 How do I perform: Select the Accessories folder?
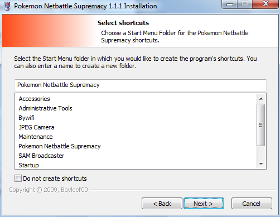[34, 99]
